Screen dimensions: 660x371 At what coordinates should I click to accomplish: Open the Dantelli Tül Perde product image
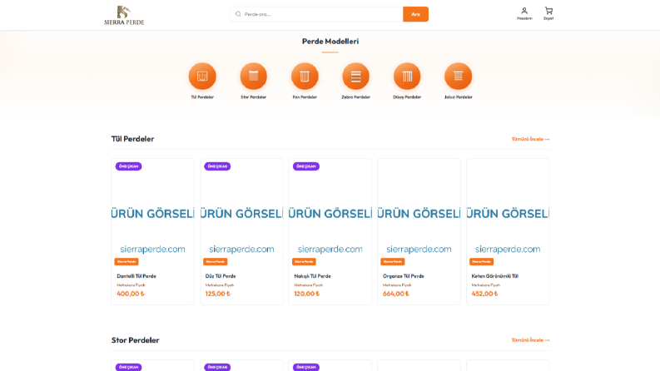[x=153, y=214]
